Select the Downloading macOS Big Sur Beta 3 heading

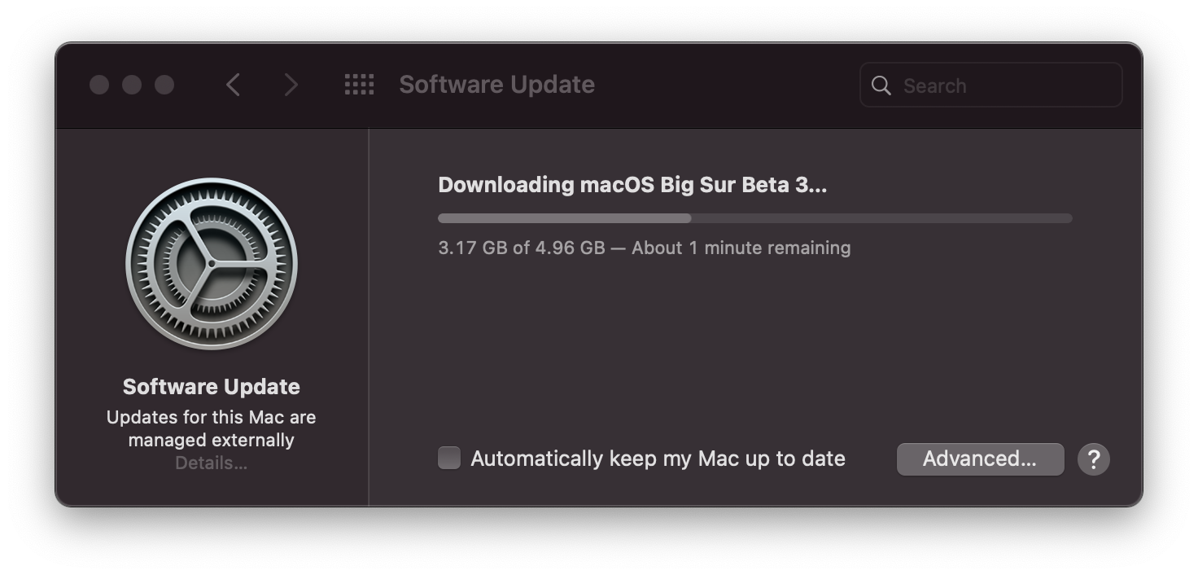point(632,185)
